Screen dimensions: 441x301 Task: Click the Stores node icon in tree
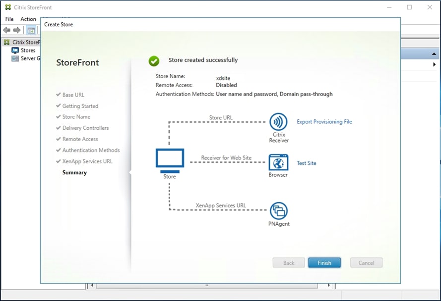point(15,50)
